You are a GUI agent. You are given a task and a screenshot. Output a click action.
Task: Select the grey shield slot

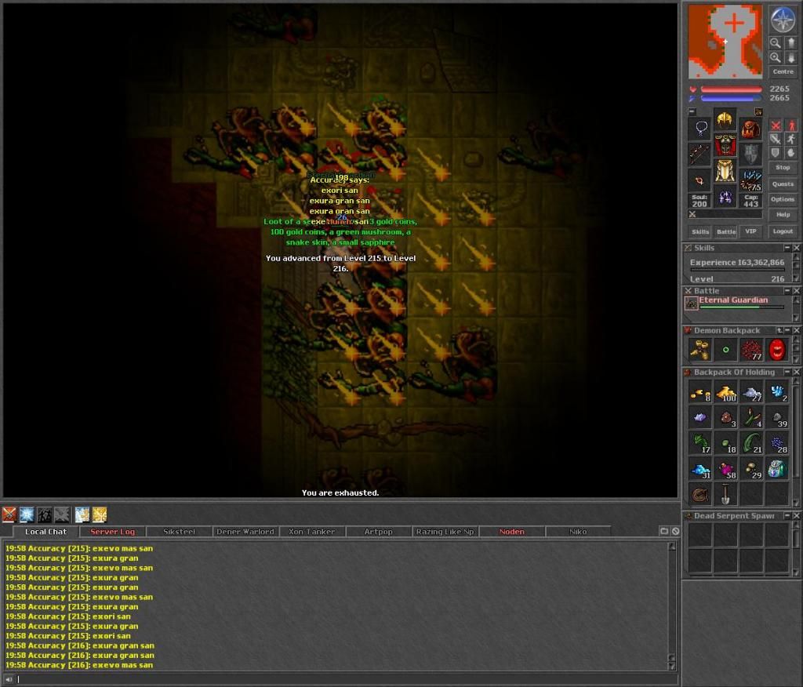click(x=750, y=154)
